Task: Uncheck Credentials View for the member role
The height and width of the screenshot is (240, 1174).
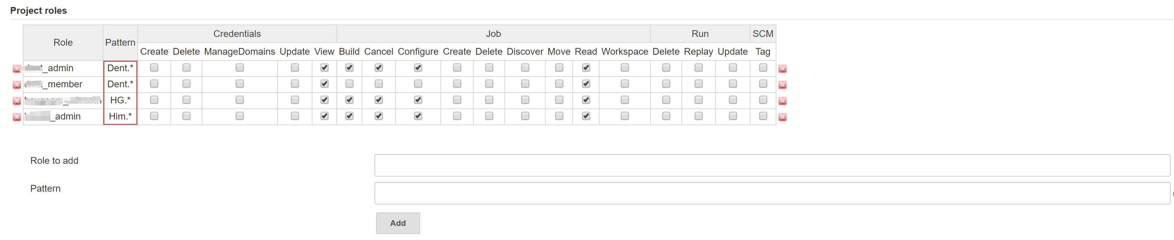Action: pos(324,84)
